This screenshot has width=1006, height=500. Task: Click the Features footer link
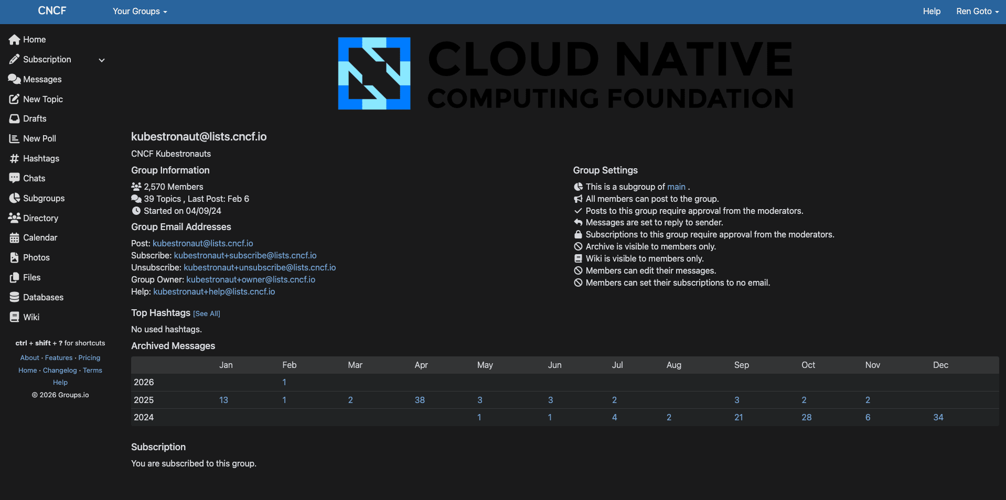[59, 357]
